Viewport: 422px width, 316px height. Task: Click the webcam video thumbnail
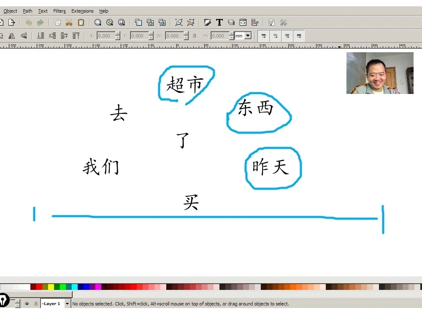(380, 73)
